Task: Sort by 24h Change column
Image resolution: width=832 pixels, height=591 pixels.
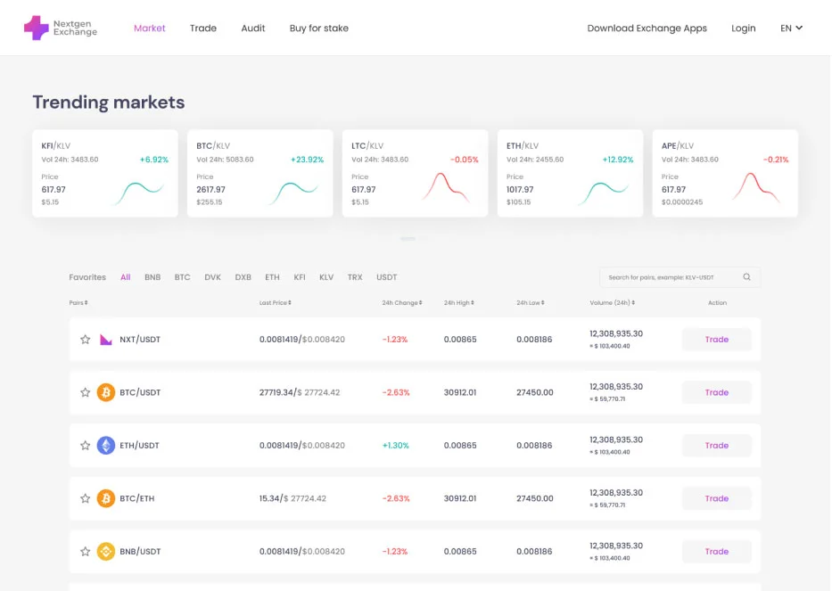Action: click(x=401, y=303)
